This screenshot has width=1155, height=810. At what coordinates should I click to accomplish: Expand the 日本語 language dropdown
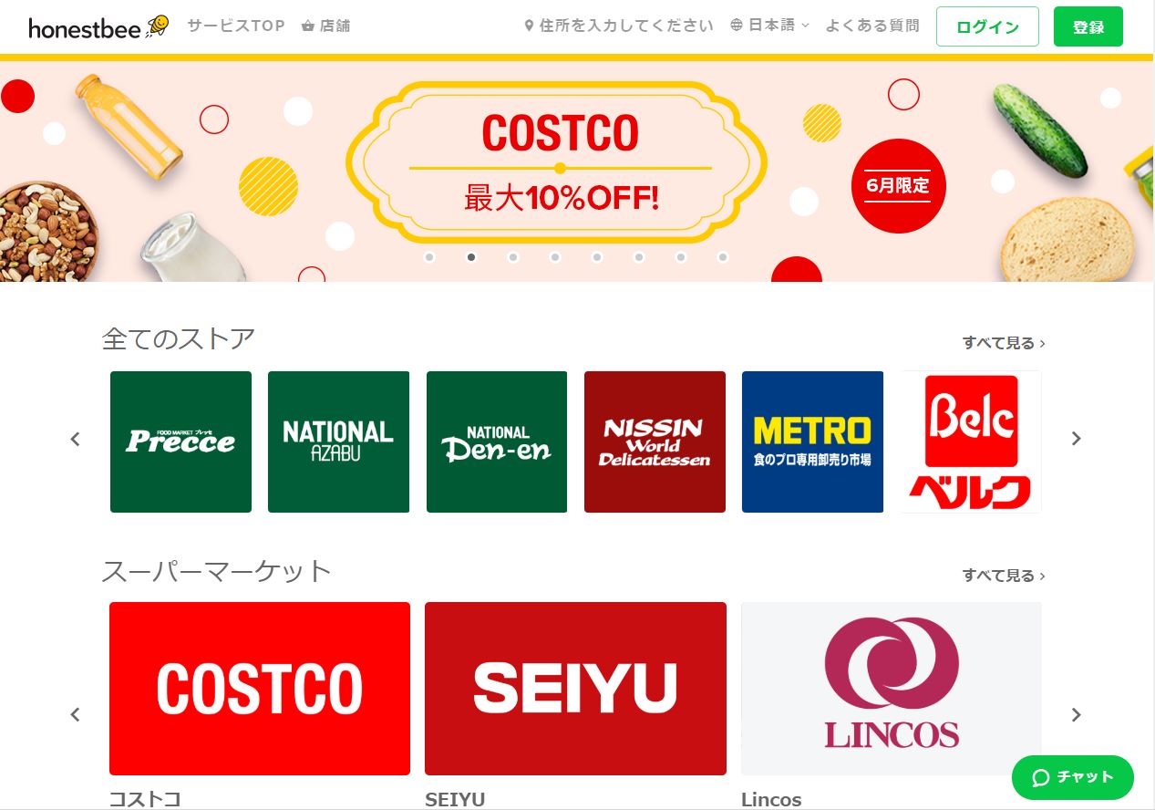[769, 26]
